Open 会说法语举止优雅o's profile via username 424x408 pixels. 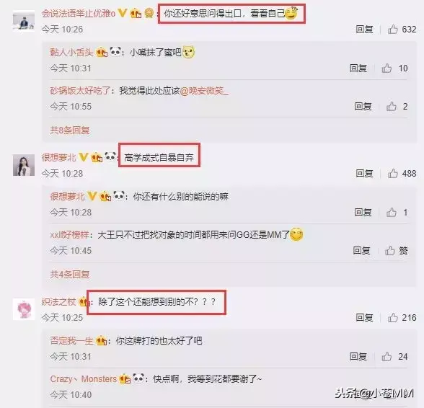79,13
